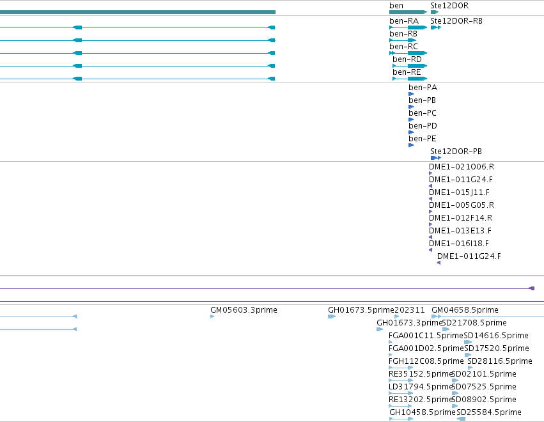This screenshot has width=544, height=422.
Task: Select the FGA001C11.5prime EST label
Action: point(426,336)
